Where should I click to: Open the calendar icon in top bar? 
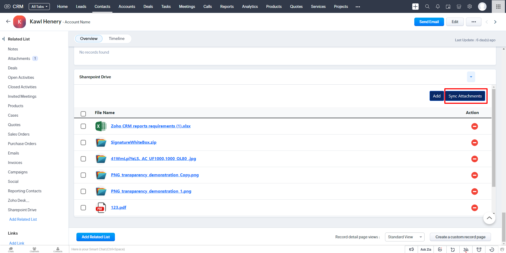[x=448, y=7]
